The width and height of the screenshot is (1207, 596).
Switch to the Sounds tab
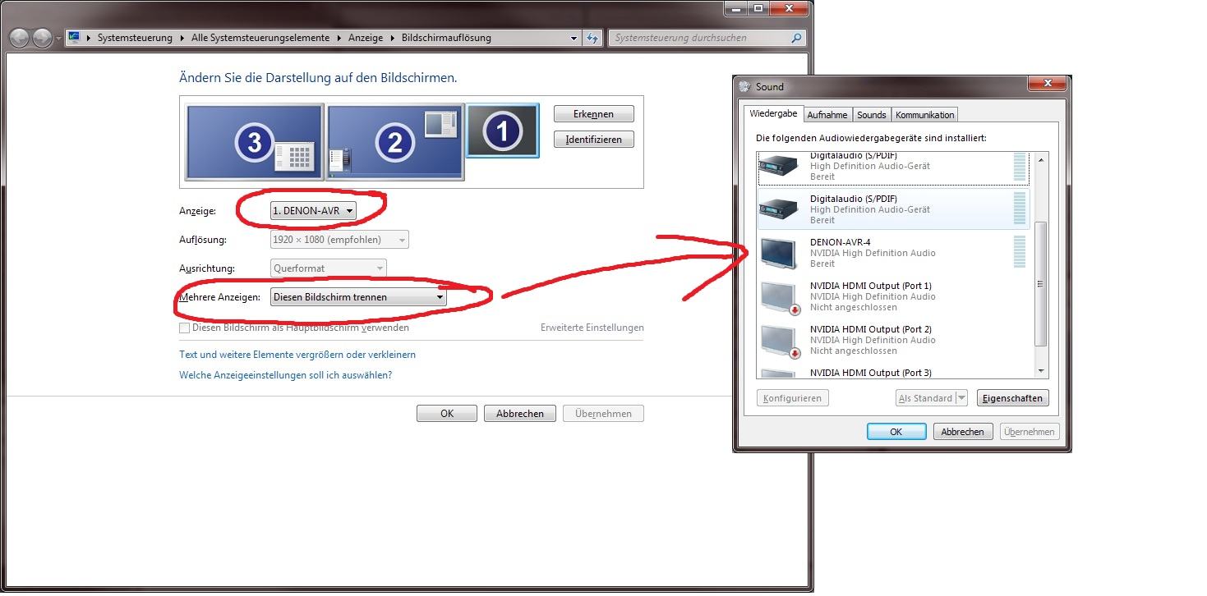[872, 115]
